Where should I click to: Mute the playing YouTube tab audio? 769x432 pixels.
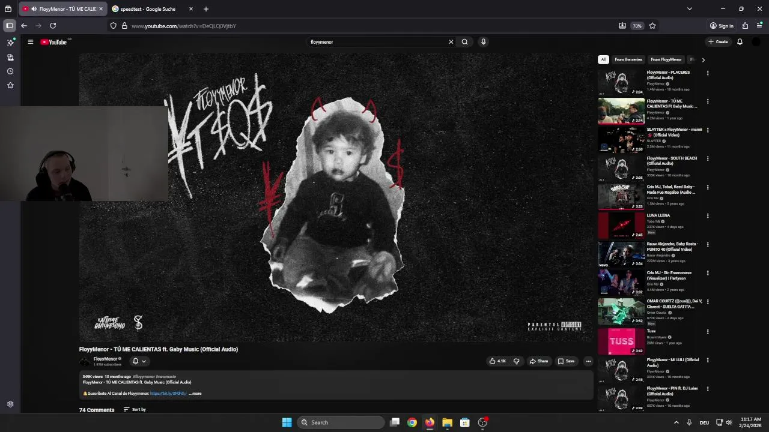pos(34,9)
